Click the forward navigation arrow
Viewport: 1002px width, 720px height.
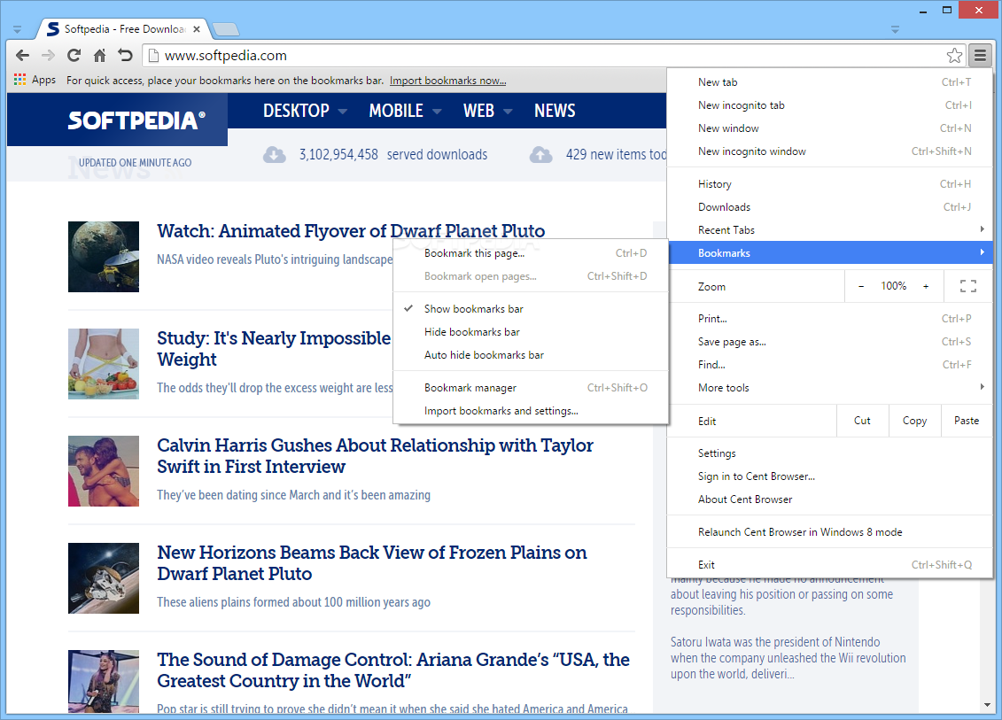48,56
